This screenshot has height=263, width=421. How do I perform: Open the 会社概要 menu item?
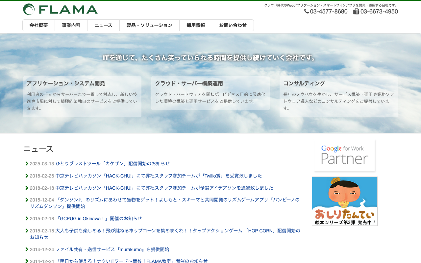pos(38,25)
